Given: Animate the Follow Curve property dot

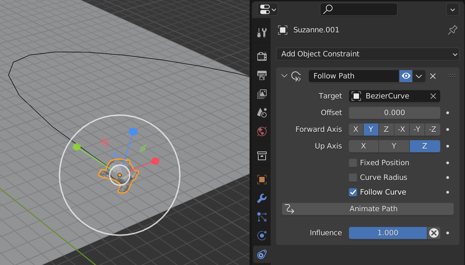Looking at the screenshot, I should pos(448,192).
